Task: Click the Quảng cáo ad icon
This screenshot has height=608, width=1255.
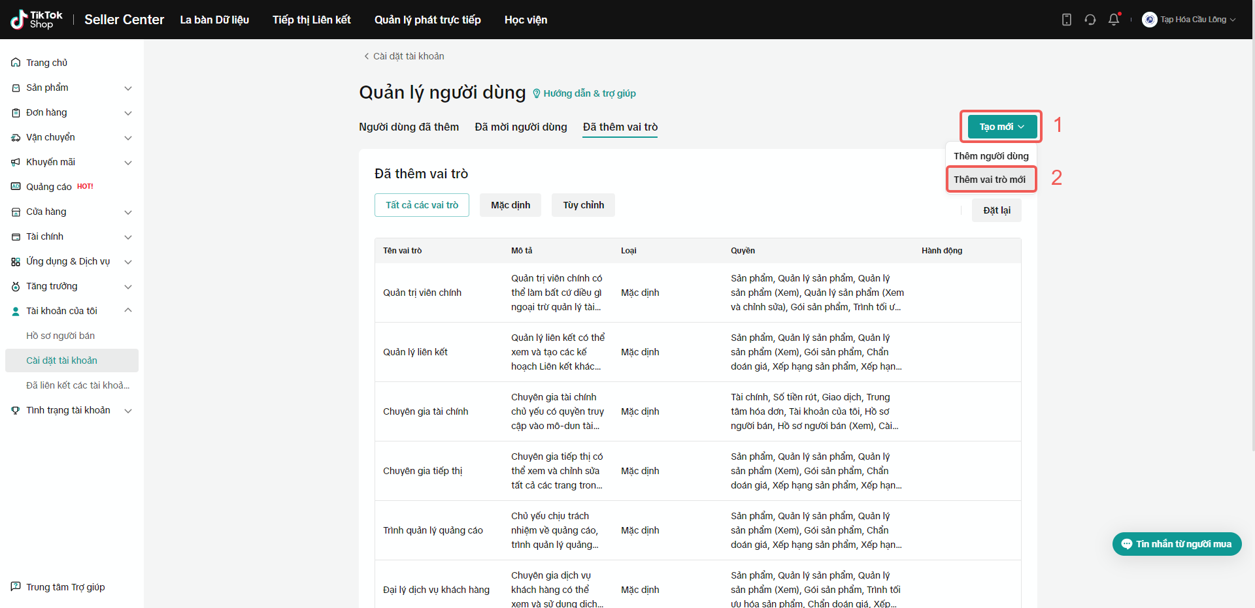Action: pyautogui.click(x=16, y=187)
